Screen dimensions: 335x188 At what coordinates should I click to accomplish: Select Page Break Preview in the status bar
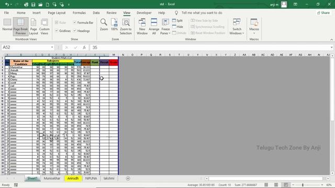pyautogui.click(x=286, y=185)
